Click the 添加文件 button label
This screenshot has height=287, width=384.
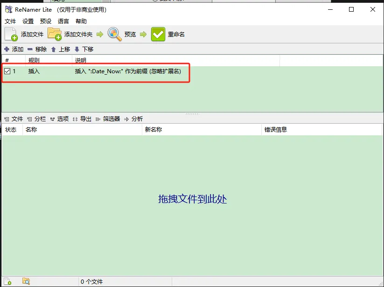(x=32, y=34)
